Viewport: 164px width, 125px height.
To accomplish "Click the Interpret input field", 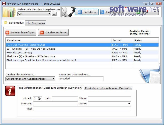I will pyautogui.click(x=55, y=104).
